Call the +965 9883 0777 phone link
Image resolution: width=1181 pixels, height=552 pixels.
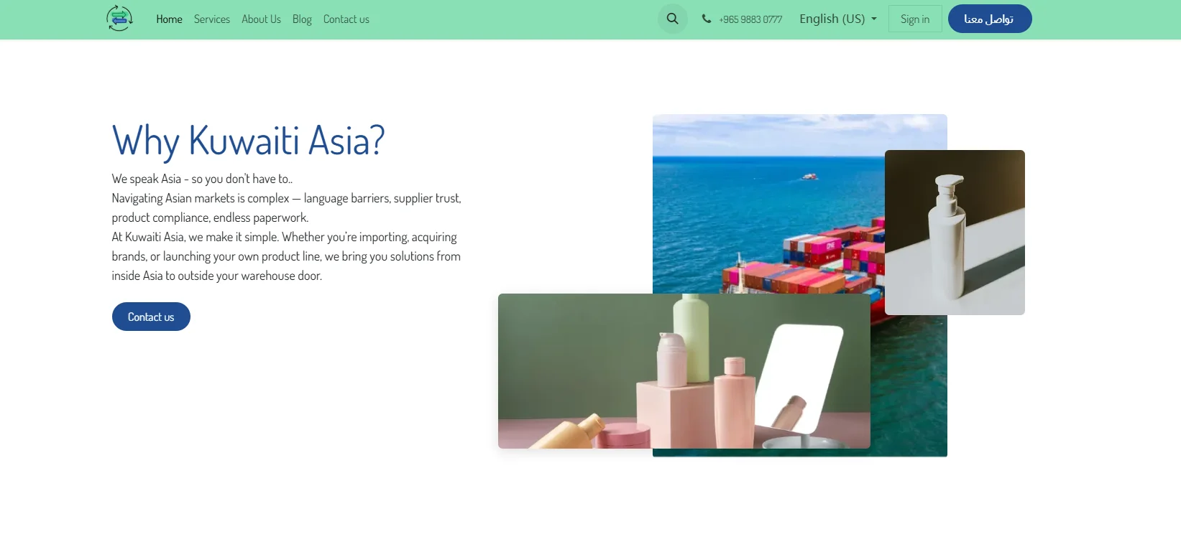pyautogui.click(x=750, y=19)
